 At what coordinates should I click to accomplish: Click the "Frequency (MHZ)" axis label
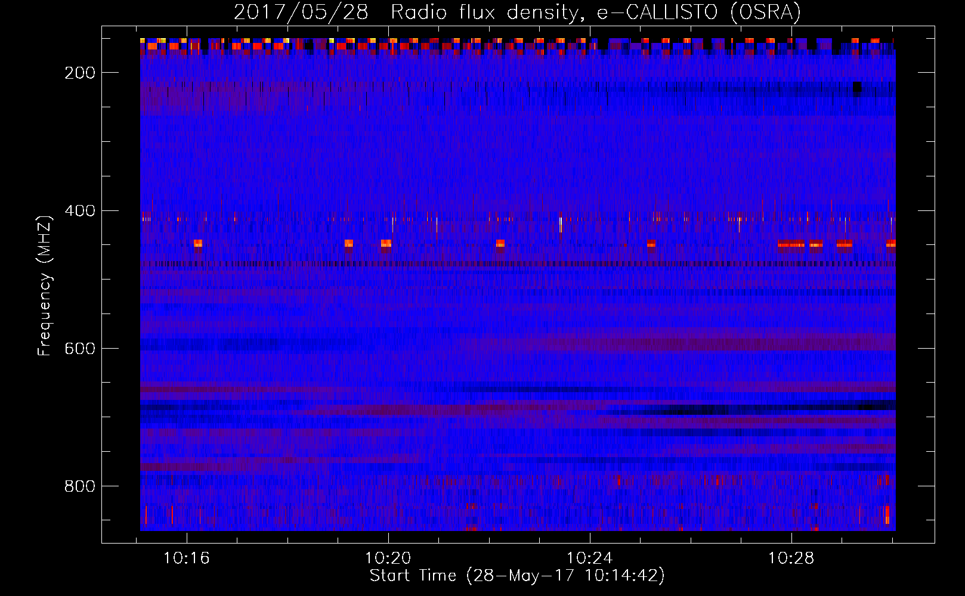coord(45,285)
